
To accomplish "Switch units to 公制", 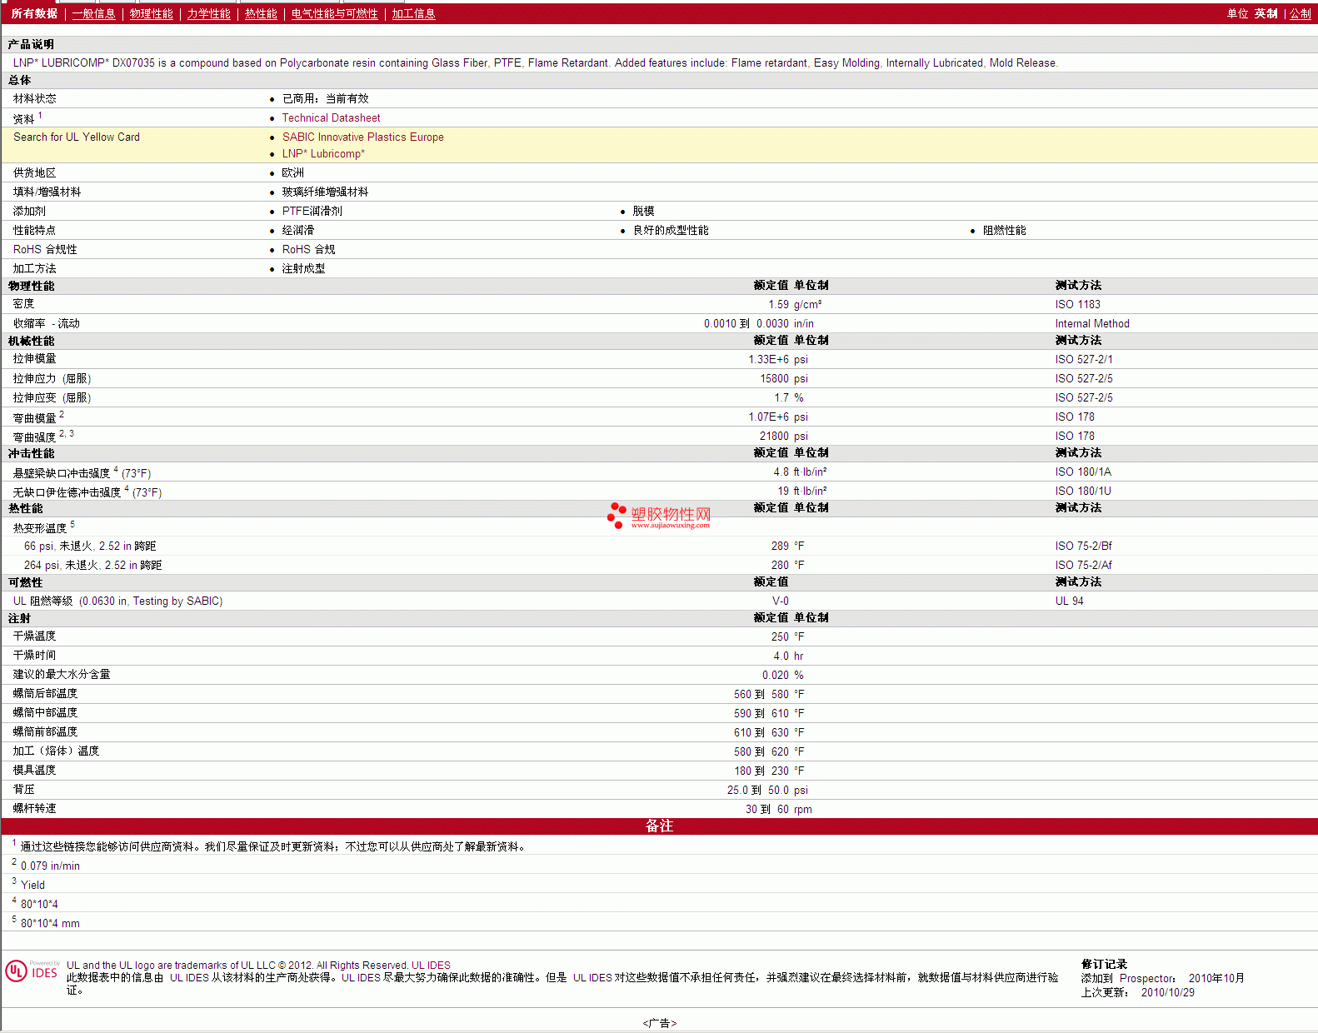I will [x=1300, y=13].
